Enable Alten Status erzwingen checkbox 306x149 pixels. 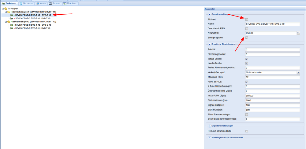[247, 114]
